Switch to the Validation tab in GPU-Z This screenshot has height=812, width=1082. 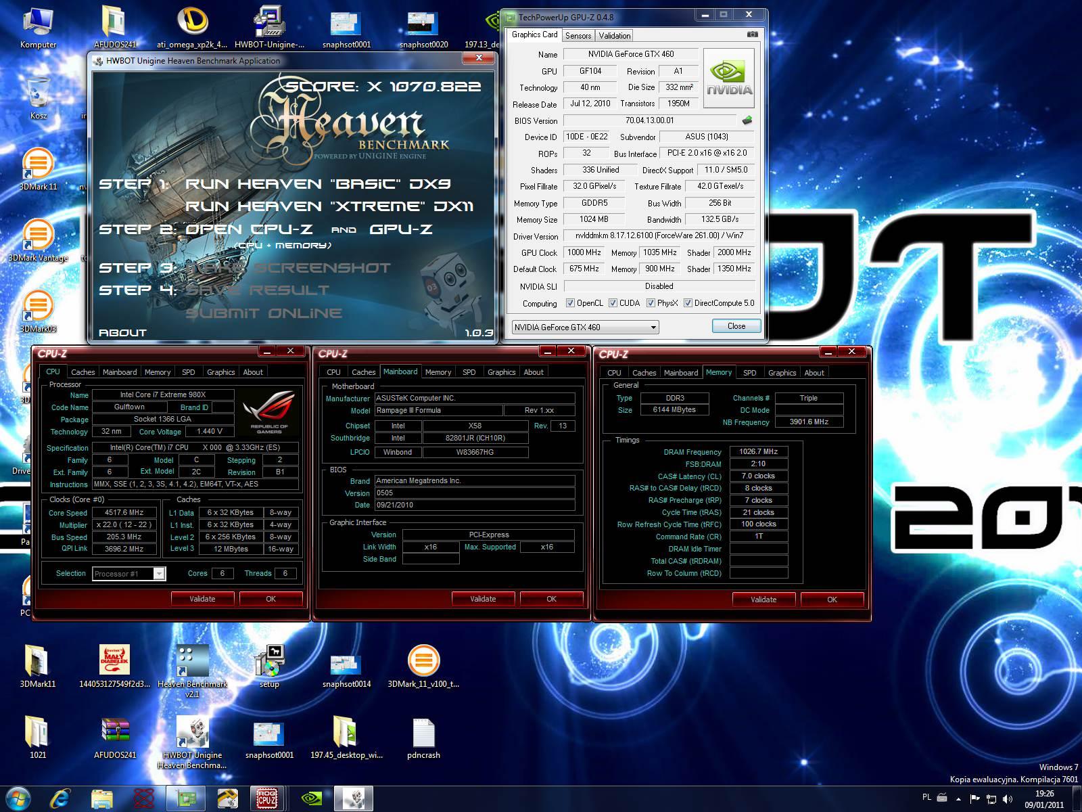pyautogui.click(x=615, y=36)
